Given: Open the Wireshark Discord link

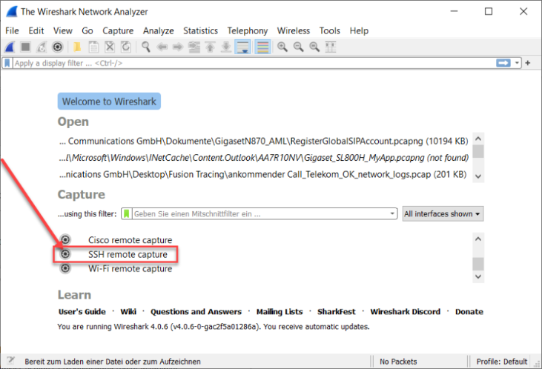Looking at the screenshot, I should (405, 312).
